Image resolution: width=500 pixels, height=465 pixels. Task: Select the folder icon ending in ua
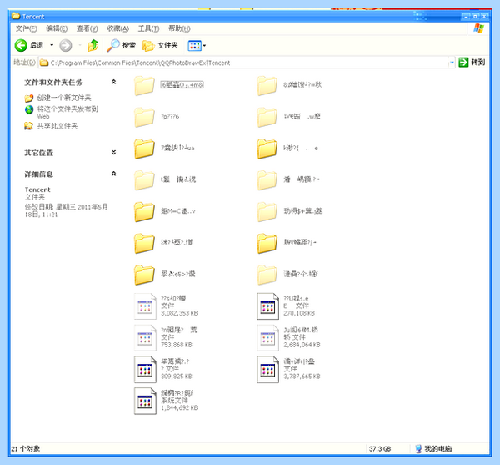(144, 149)
